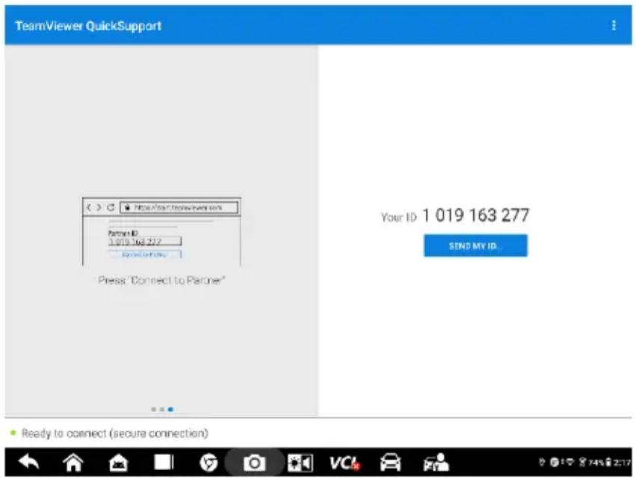Screen dimensions: 636x478
Task: Take a screenshot with camera icon
Action: pyautogui.click(x=254, y=462)
